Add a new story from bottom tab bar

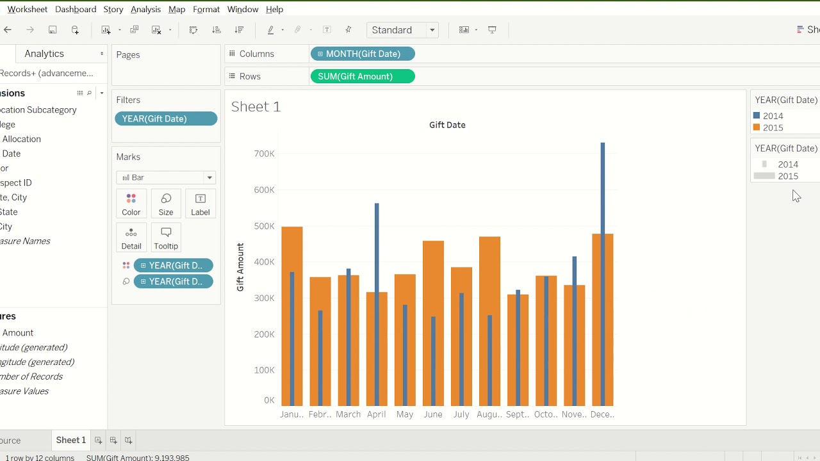129,441
